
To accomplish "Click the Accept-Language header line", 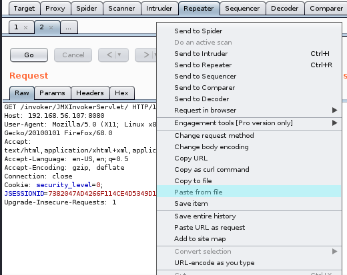I will click(x=66, y=159).
